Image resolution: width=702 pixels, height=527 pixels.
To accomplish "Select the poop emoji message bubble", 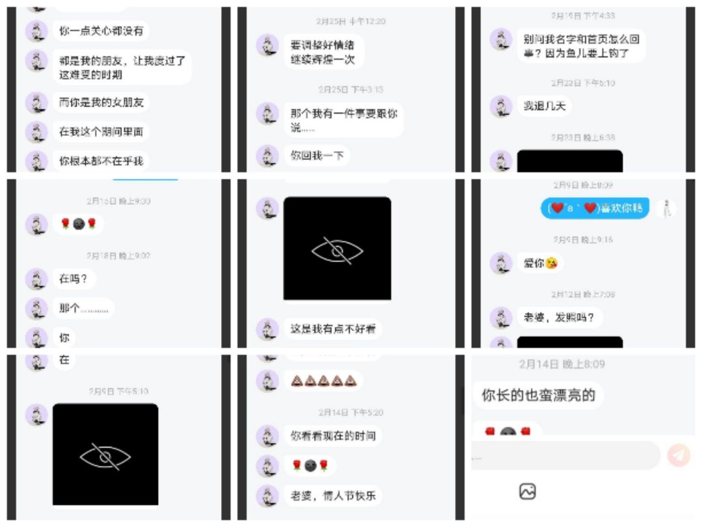I will tap(323, 381).
